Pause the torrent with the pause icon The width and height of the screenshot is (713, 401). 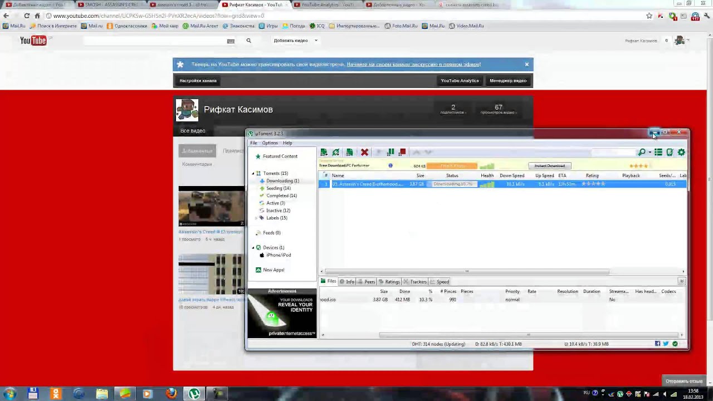point(390,152)
